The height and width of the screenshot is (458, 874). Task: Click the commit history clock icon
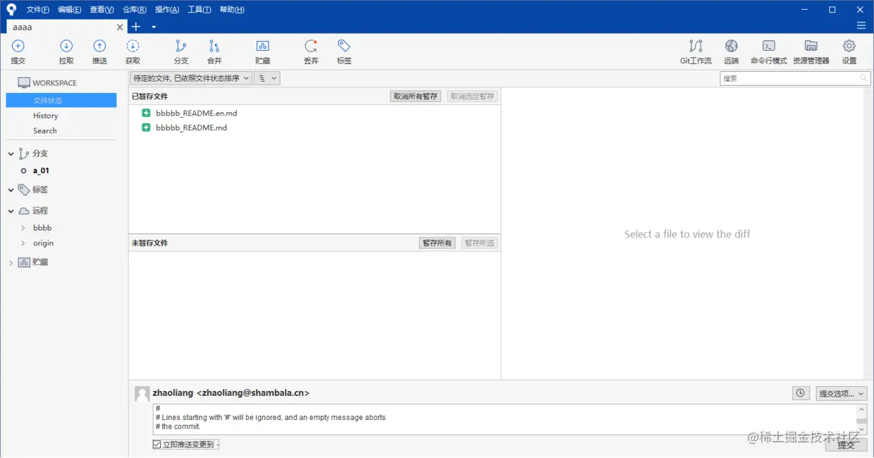(801, 393)
